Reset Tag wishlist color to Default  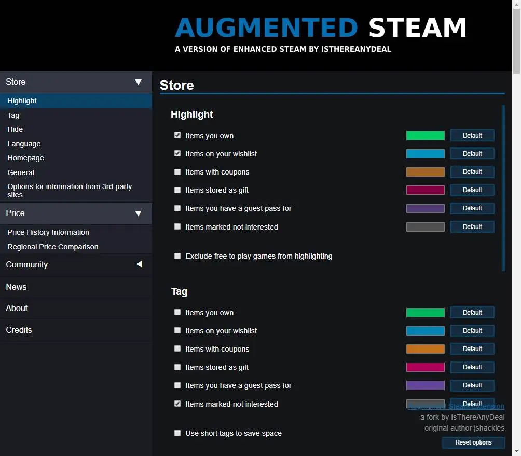coord(472,331)
